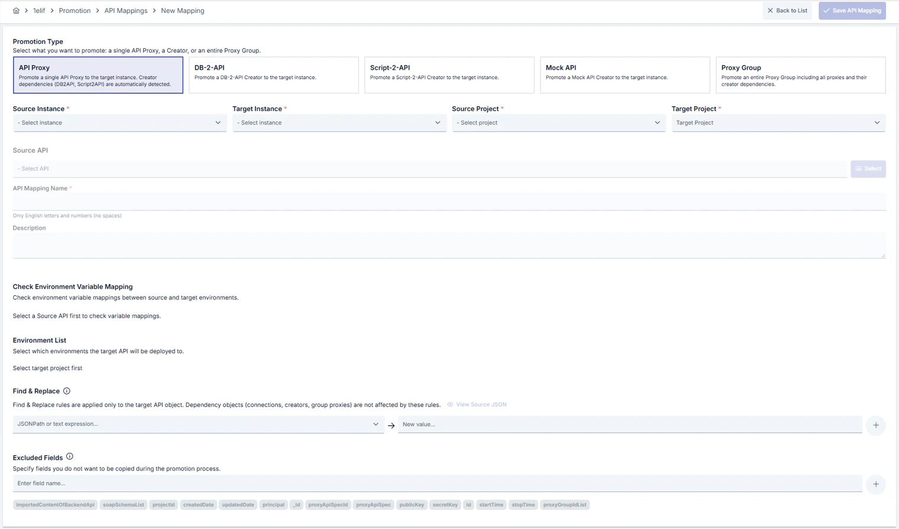Click the importedContentOfBackendApi tag

tap(55, 505)
